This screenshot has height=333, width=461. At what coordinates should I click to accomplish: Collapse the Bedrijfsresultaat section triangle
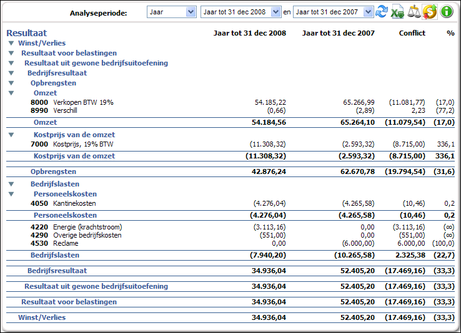click(11, 73)
